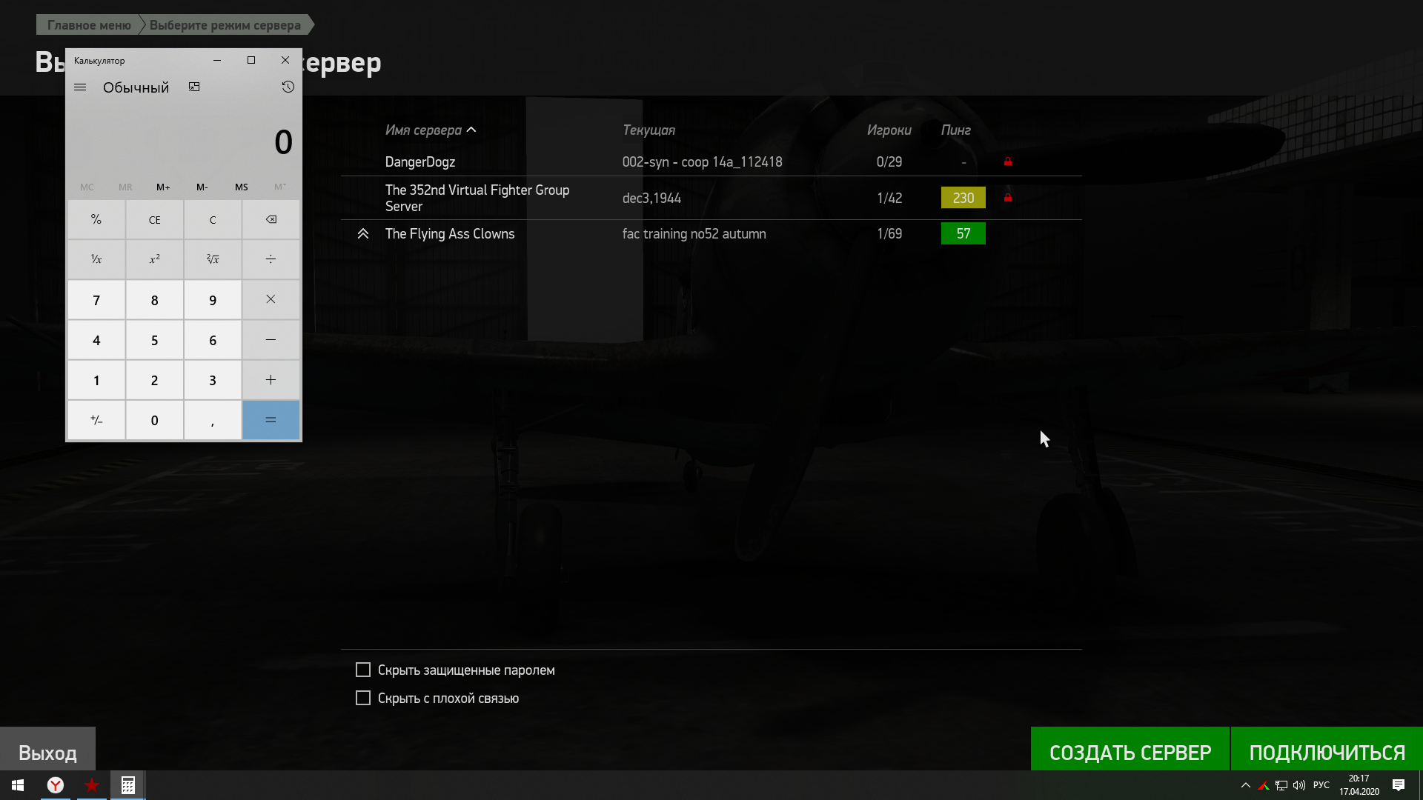
Task: Click the division operator key
Action: pos(271,259)
